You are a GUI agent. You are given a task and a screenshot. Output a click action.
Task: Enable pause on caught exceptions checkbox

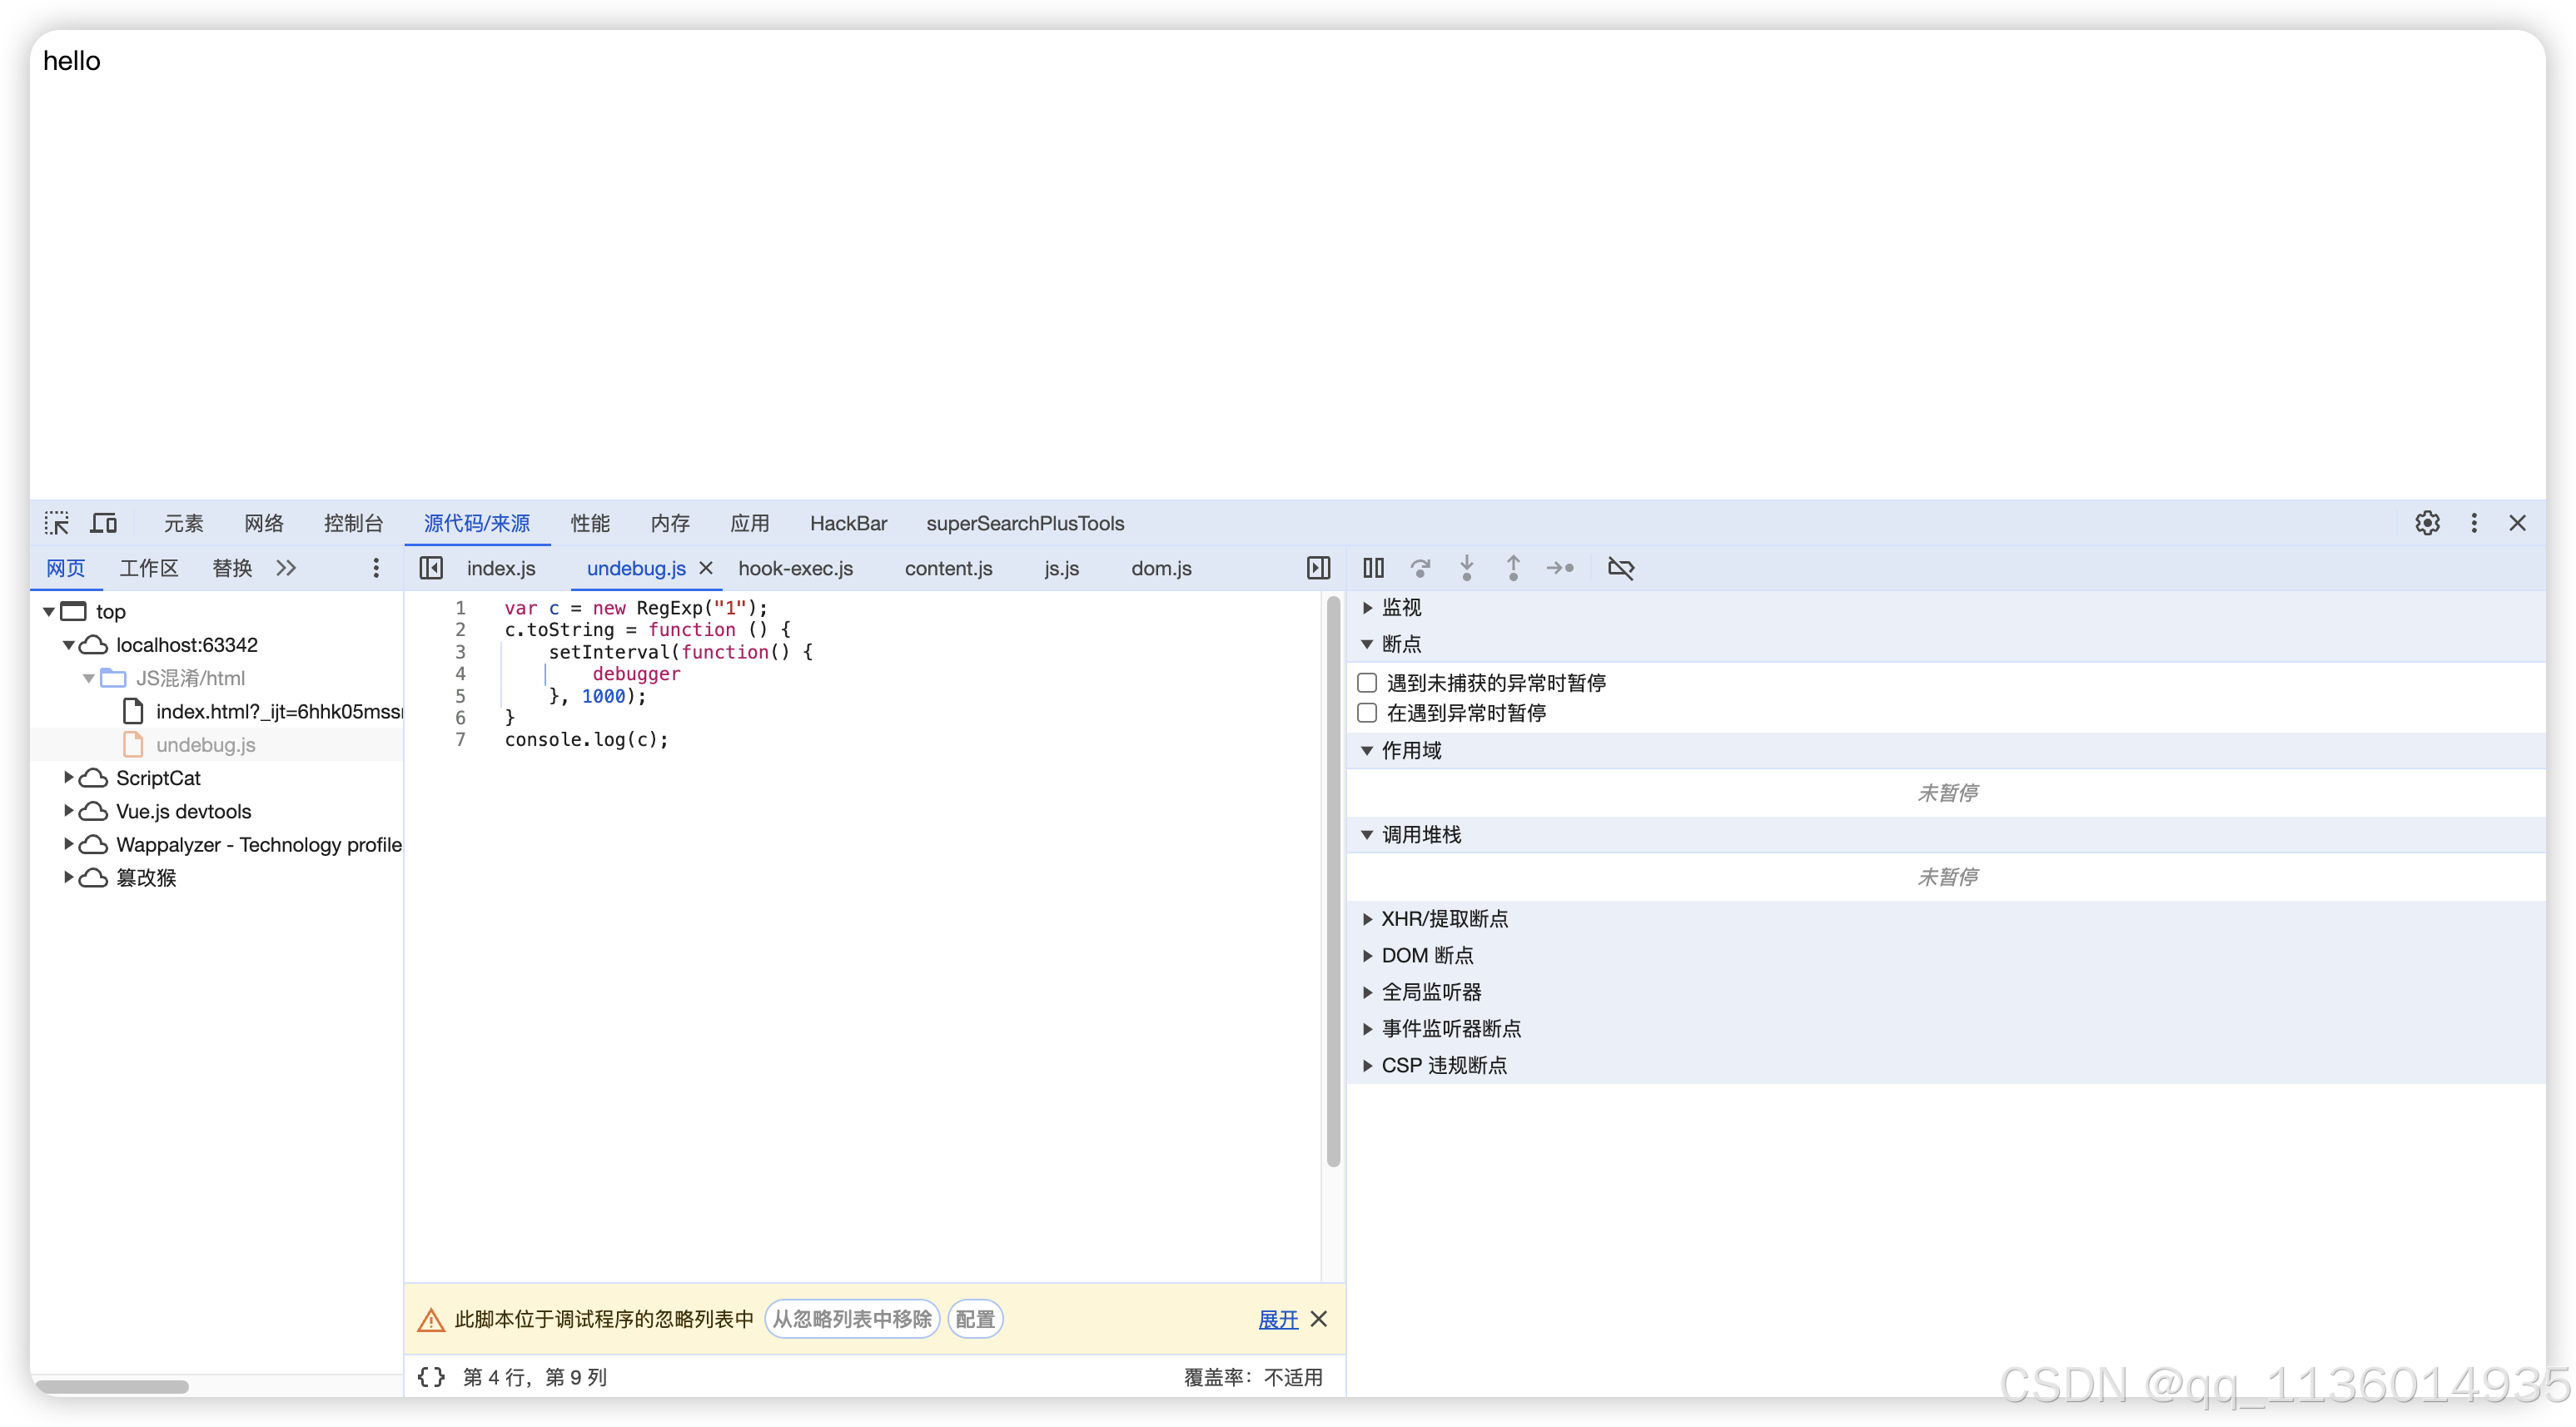pos(1367,713)
